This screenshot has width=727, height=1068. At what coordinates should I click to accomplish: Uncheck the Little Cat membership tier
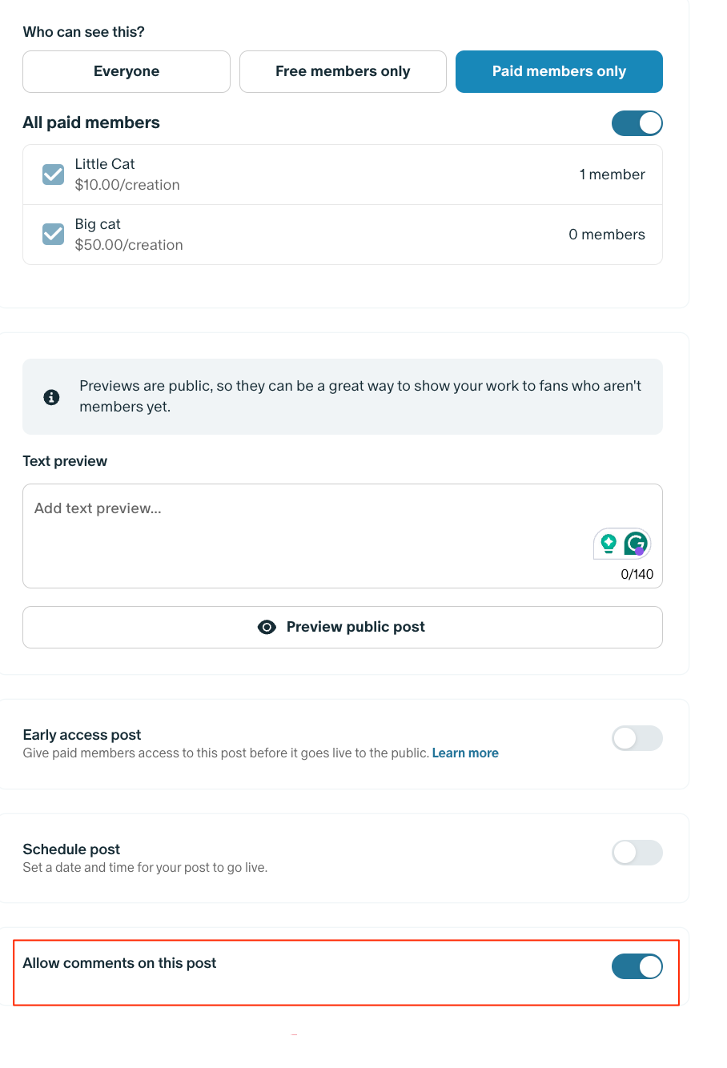(x=52, y=174)
